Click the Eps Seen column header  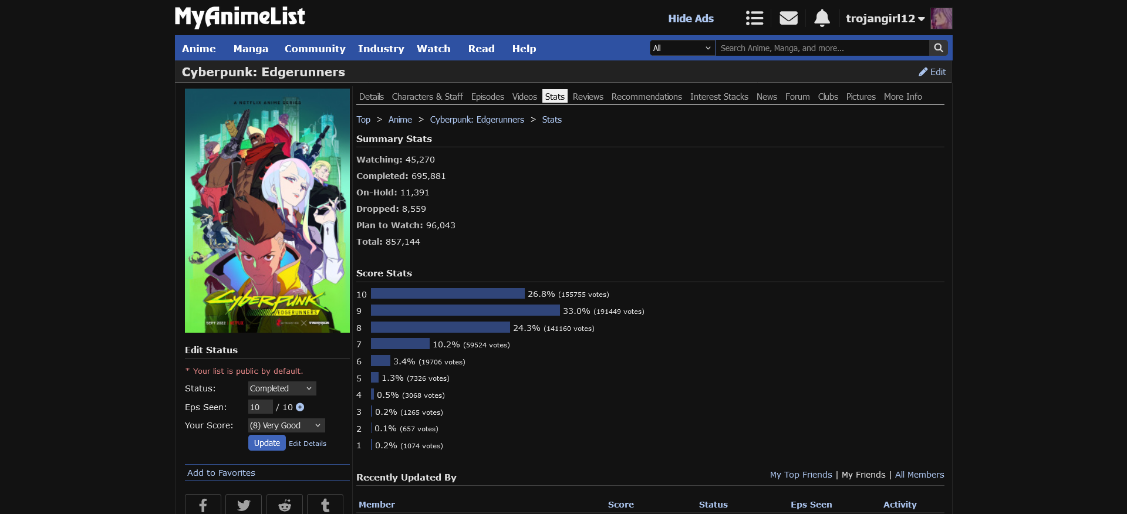811,505
